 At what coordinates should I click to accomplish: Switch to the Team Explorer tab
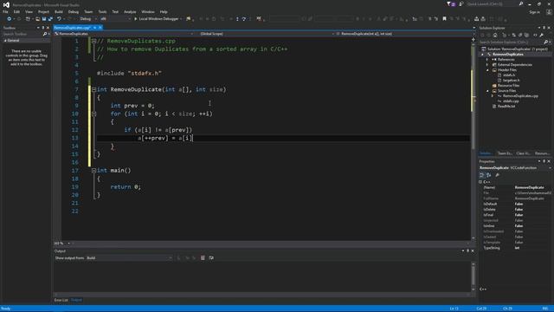pos(505,153)
